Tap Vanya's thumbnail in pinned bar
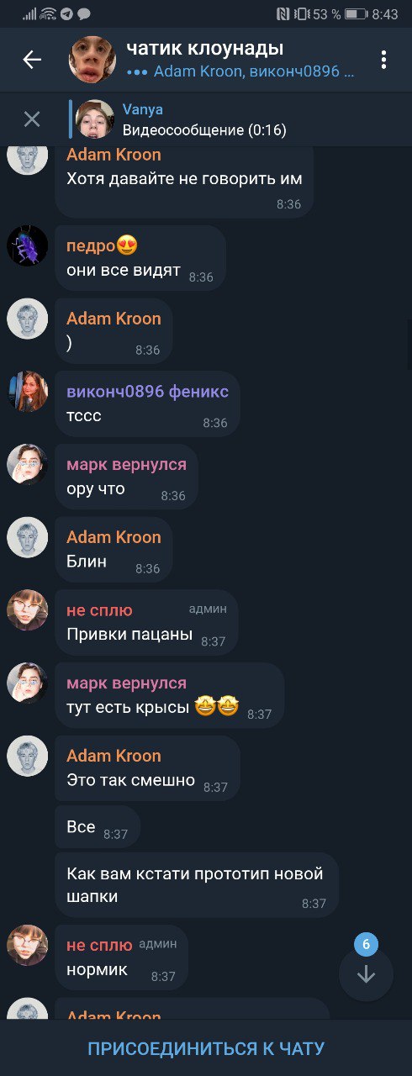The width and height of the screenshot is (412, 1076). [x=95, y=119]
